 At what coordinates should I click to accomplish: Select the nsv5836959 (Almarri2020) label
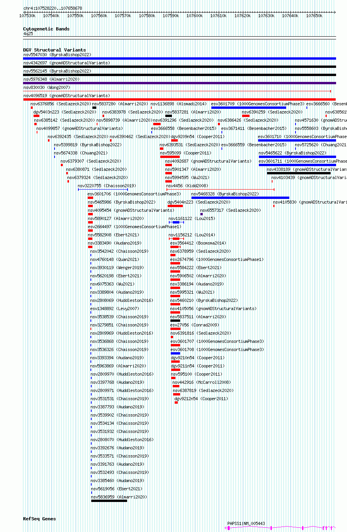click(x=119, y=497)
